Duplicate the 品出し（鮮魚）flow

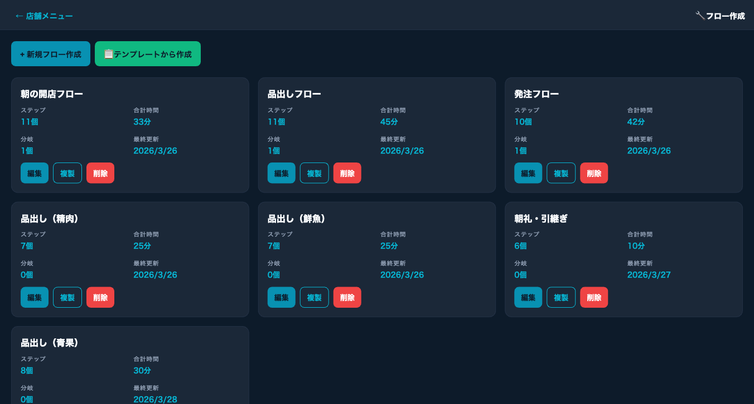point(315,297)
